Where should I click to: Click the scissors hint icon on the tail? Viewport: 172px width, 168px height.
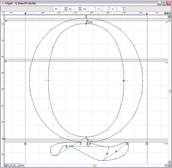coord(67,147)
